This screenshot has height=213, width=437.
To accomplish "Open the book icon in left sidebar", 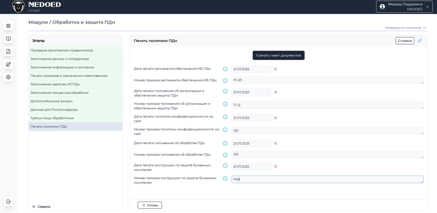I will [9, 39].
